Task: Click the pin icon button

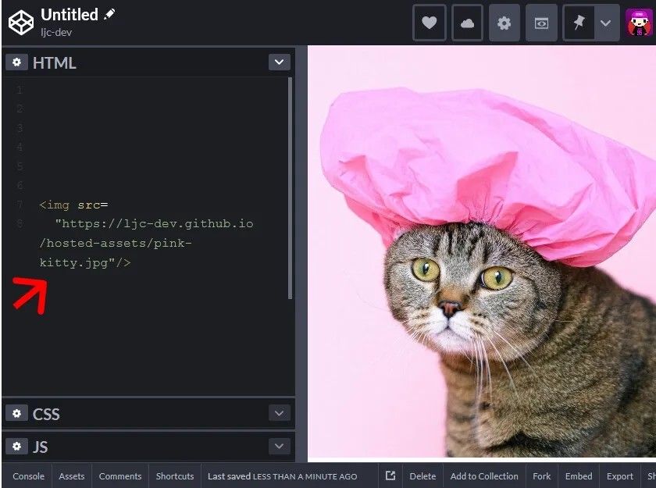Action: [579, 23]
